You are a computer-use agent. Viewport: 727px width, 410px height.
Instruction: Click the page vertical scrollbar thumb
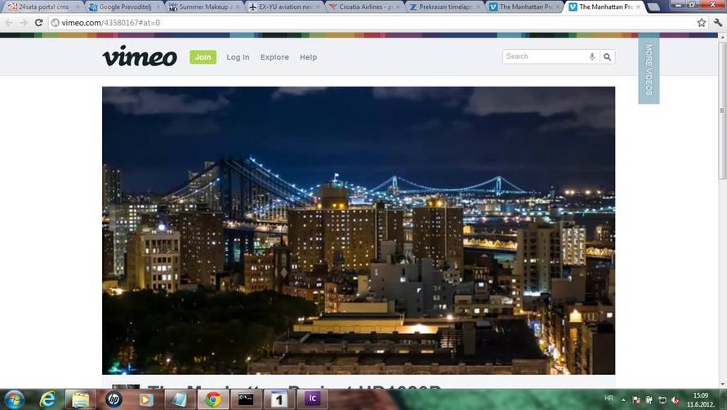pos(722,111)
